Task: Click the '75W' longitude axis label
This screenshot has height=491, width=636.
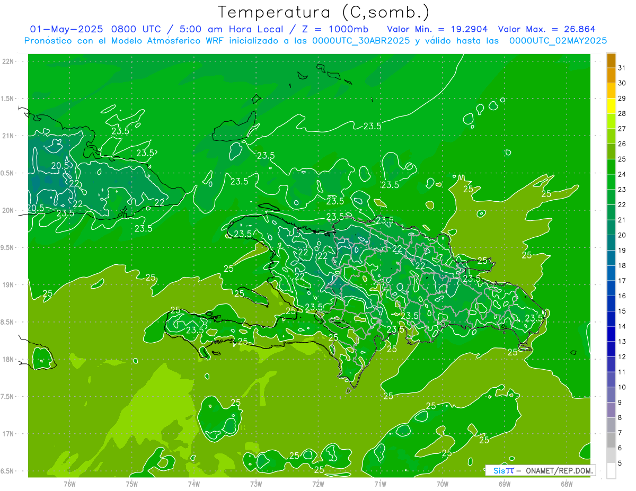Action: click(x=131, y=484)
